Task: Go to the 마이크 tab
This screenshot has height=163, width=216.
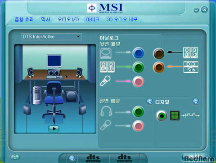Action: click(x=93, y=19)
